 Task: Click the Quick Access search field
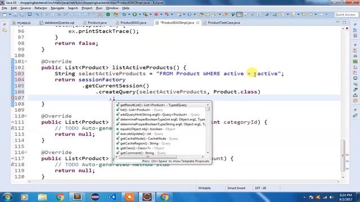[x=345, y=15]
